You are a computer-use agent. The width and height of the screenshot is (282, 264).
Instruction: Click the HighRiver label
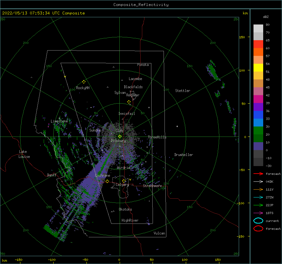pos(130,220)
